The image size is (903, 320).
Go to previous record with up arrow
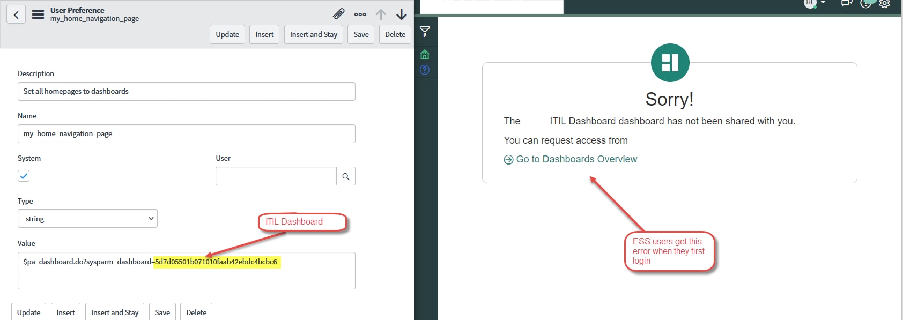click(x=381, y=14)
